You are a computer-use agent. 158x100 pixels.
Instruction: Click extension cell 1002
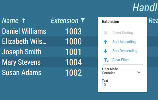[x=73, y=73]
